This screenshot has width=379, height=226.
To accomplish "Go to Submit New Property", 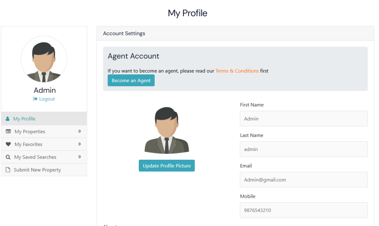I will coord(37,170).
